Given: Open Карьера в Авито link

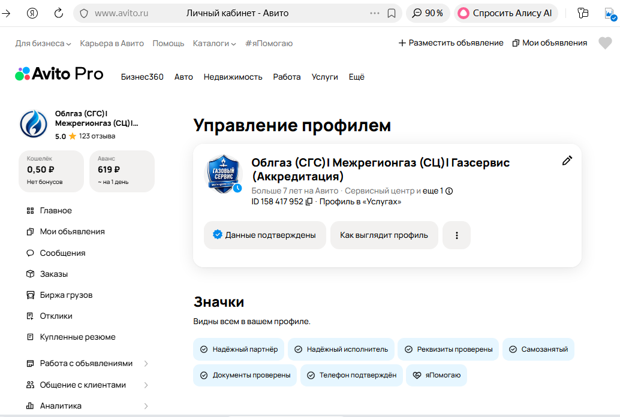Looking at the screenshot, I should (x=112, y=44).
